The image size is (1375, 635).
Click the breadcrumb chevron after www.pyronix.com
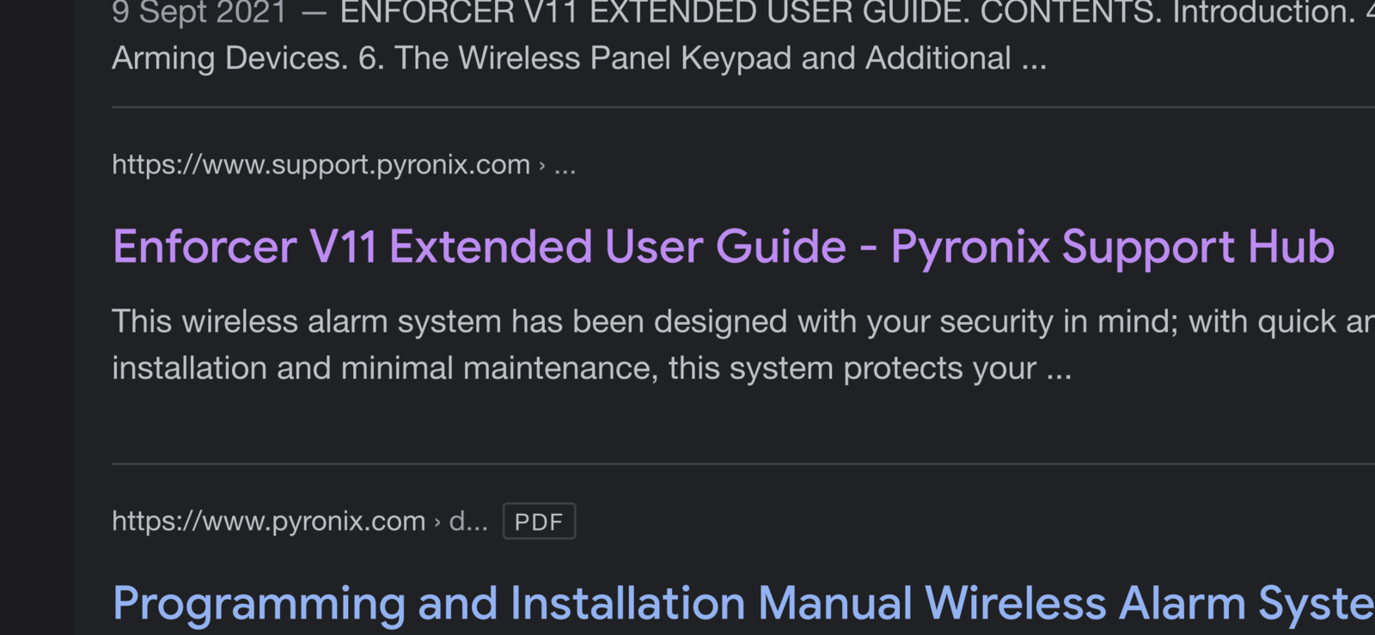(437, 522)
